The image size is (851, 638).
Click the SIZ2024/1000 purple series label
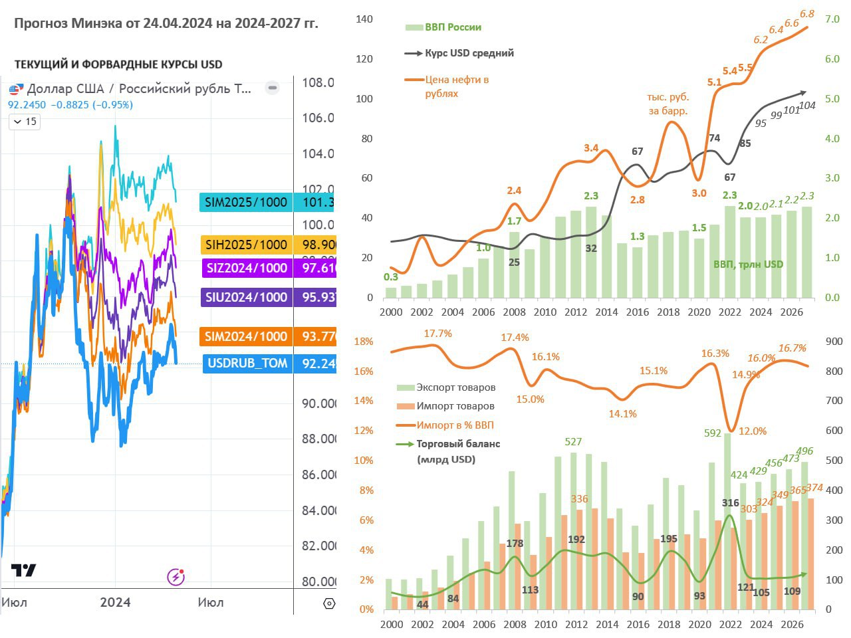246,268
